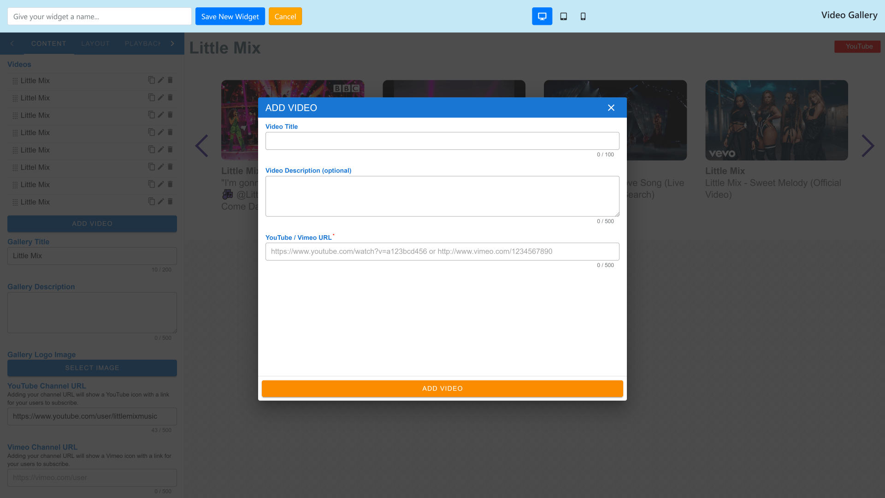Delete the first video in the Videos list
This screenshot has width=885, height=498.
pos(170,80)
